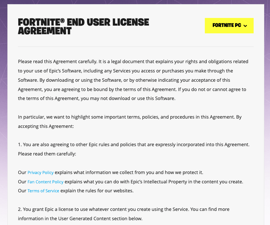Click the Terms of Service blue text

(43, 191)
